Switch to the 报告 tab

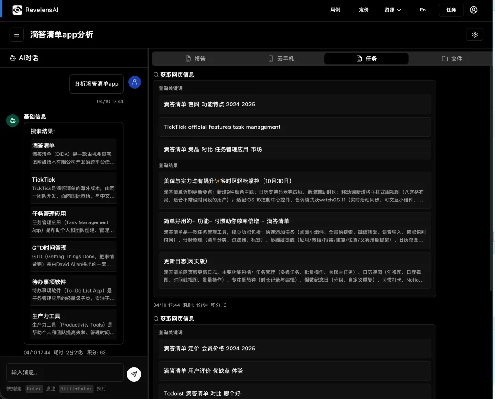pyautogui.click(x=195, y=59)
